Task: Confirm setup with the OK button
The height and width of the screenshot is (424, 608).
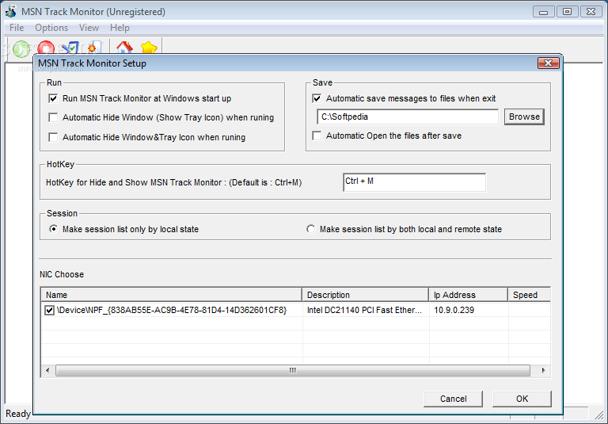Action: 522,399
